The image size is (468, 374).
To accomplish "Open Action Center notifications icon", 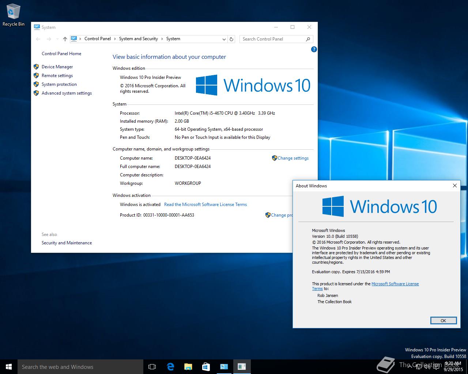I will coord(436,367).
